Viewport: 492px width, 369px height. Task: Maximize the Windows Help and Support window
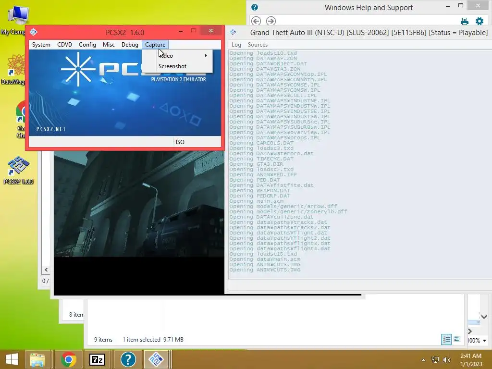461,6
